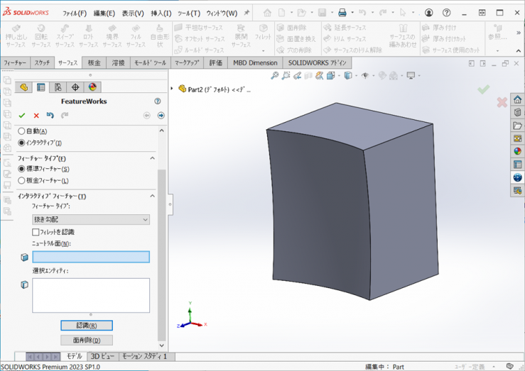Select the 板金フィーチャー radio option

(21, 181)
